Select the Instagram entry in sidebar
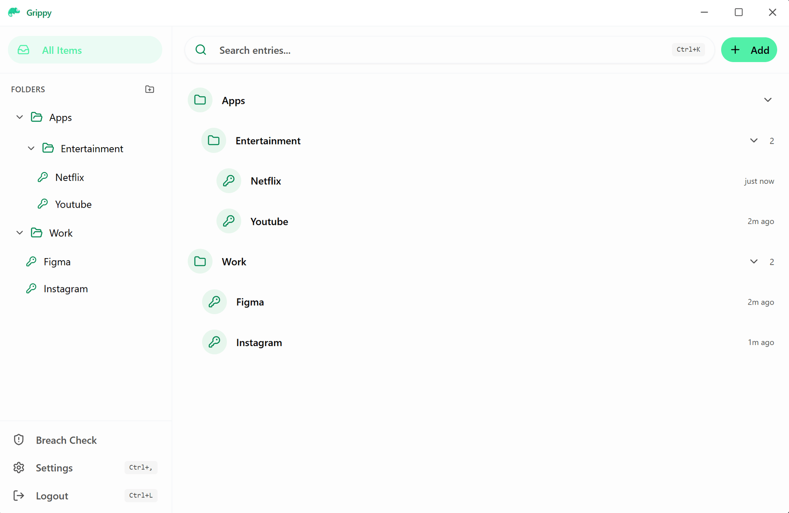The height and width of the screenshot is (513, 789). coord(66,289)
